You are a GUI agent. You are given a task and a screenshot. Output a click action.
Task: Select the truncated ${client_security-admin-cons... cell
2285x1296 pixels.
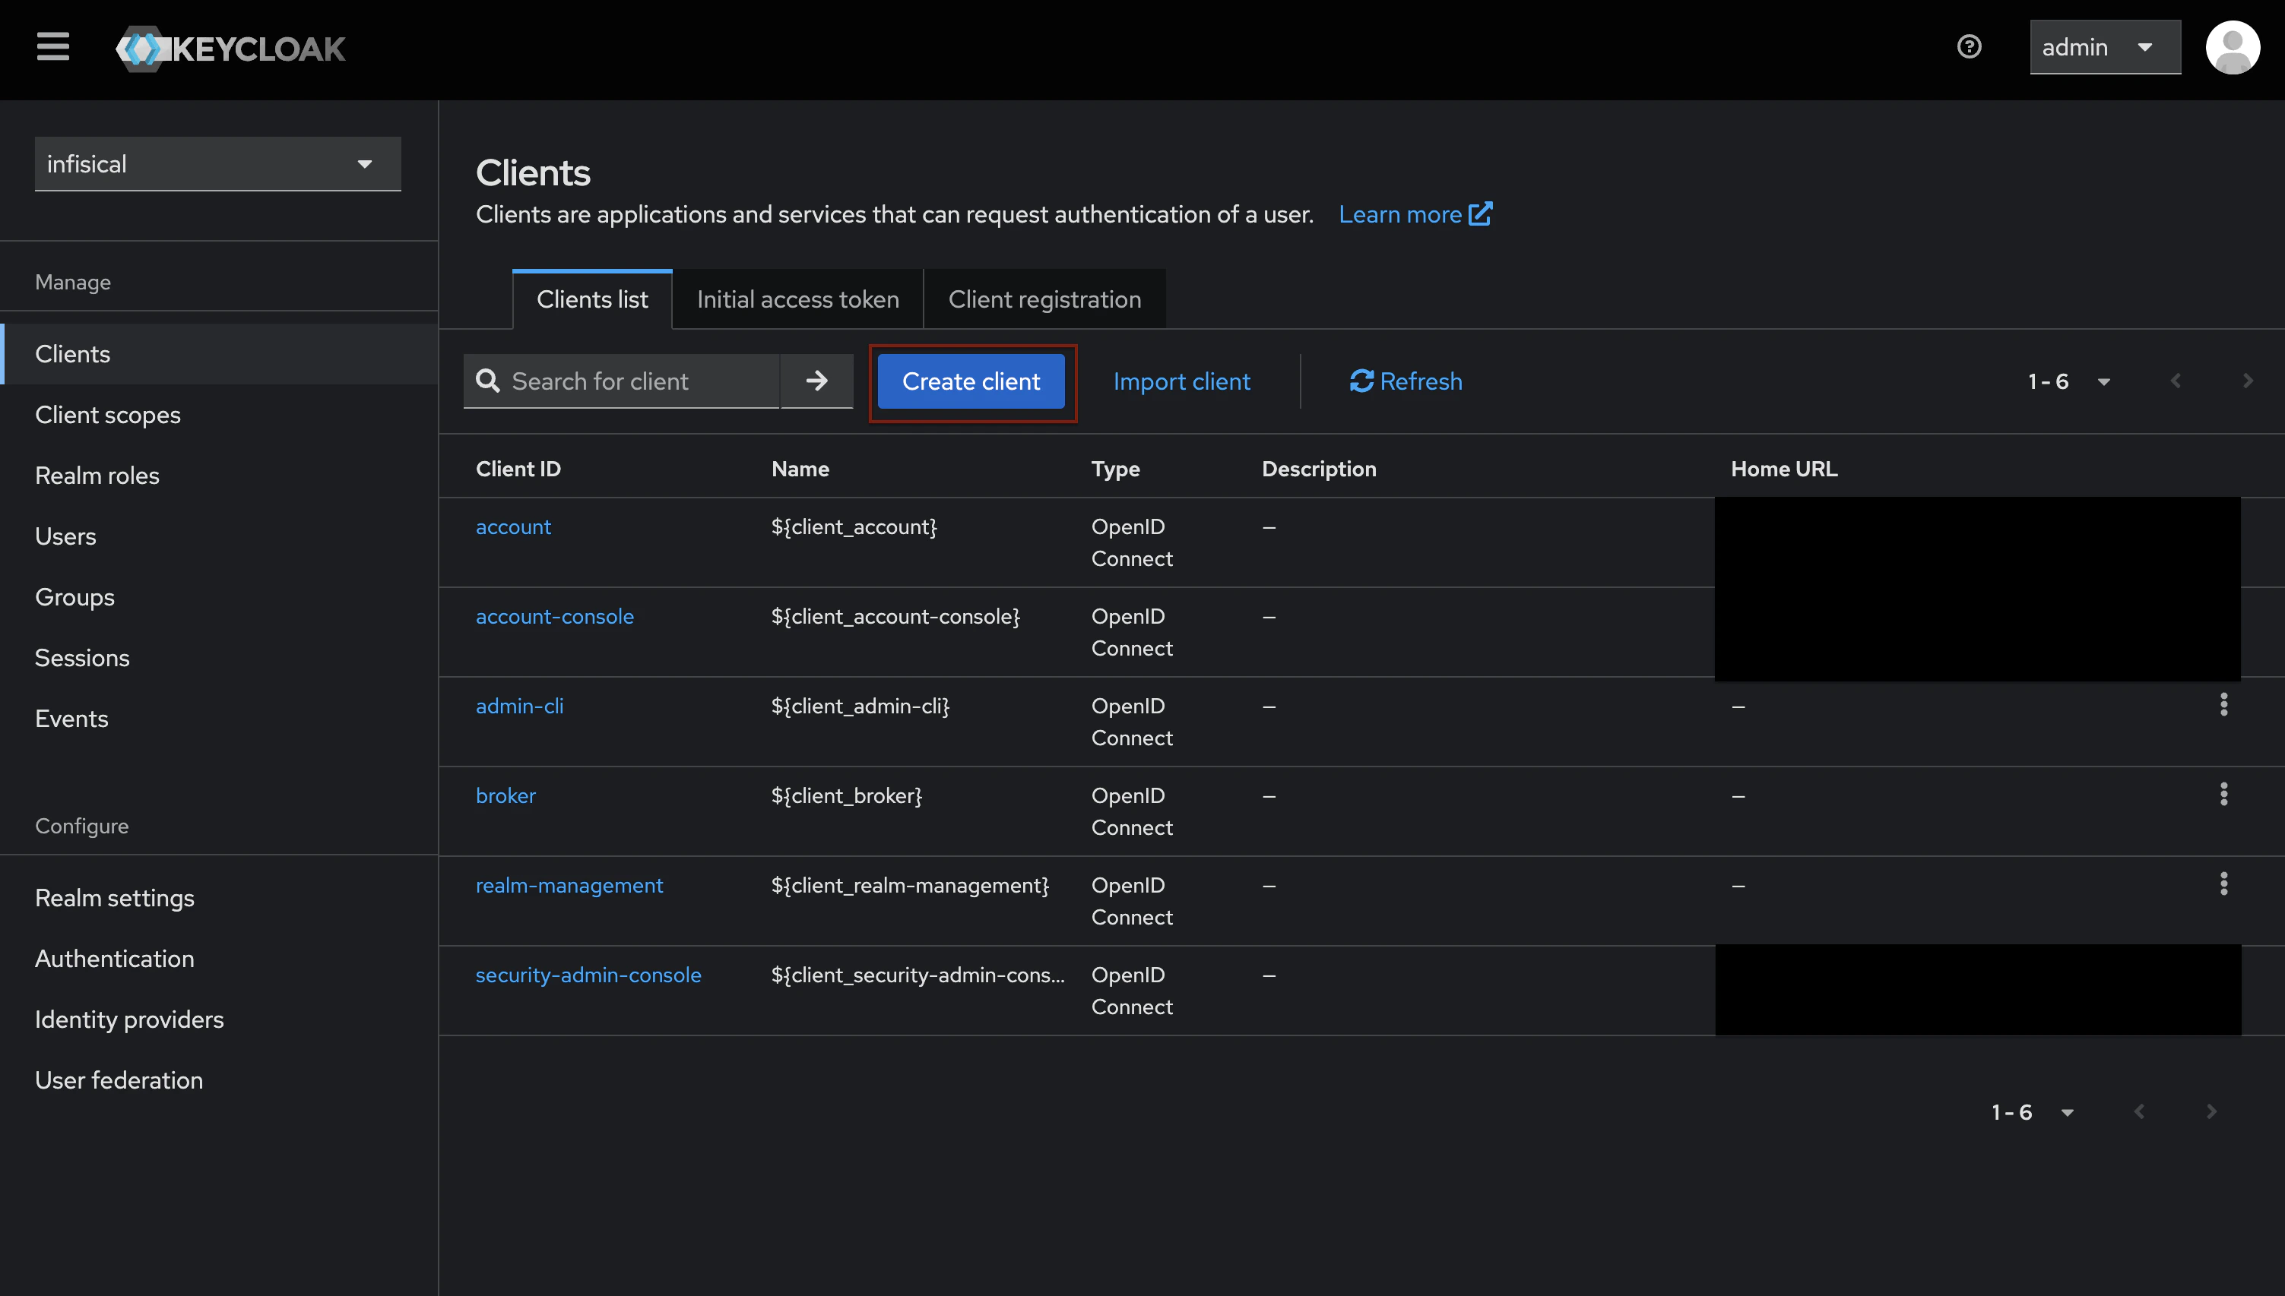918,975
